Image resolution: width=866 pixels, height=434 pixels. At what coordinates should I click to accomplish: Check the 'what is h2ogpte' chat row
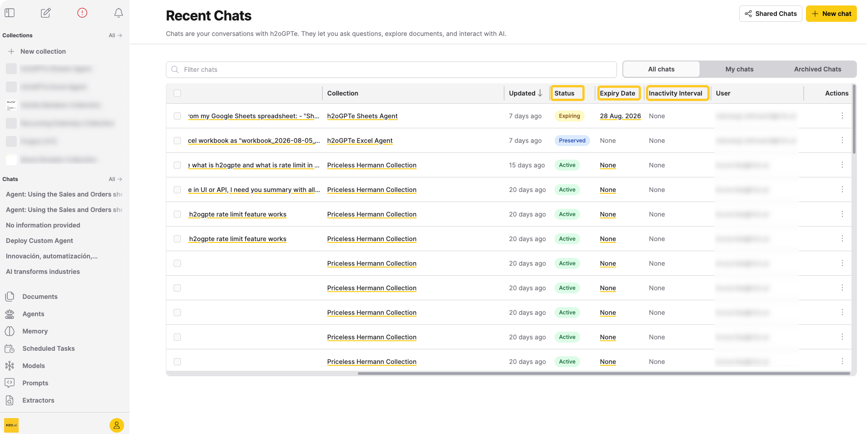pos(177,165)
